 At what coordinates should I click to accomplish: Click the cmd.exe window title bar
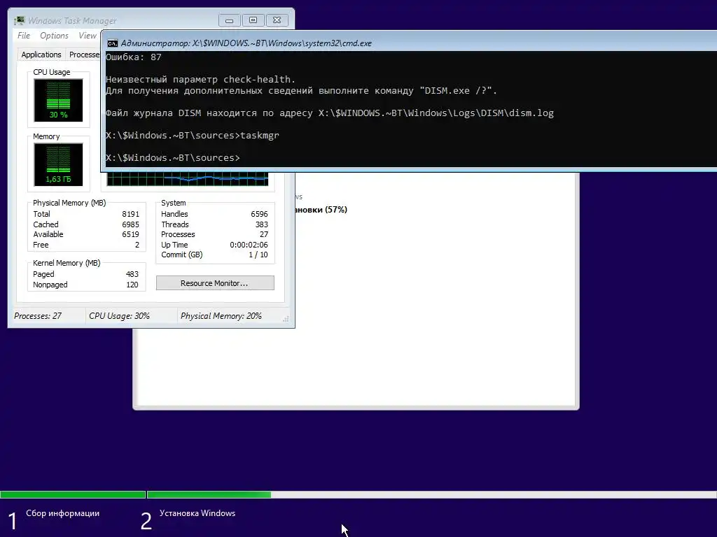click(x=409, y=42)
